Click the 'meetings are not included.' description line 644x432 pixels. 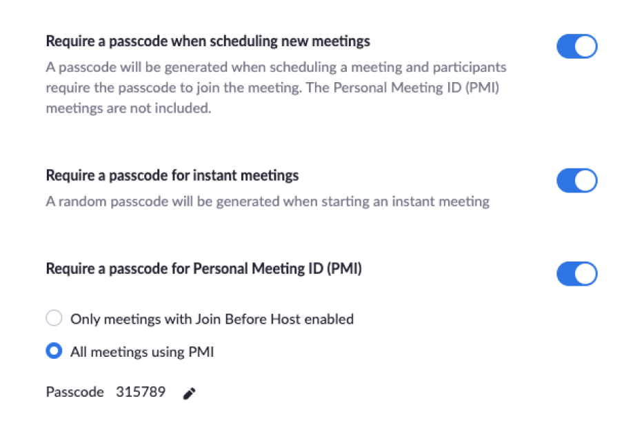pos(128,108)
